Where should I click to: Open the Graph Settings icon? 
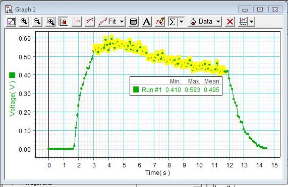coord(243,22)
